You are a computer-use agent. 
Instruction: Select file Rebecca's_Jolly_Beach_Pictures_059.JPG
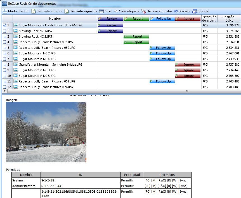[47, 81]
